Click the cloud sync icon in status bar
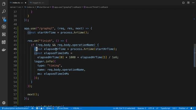This screenshot has height=110, width=196. 32,108
